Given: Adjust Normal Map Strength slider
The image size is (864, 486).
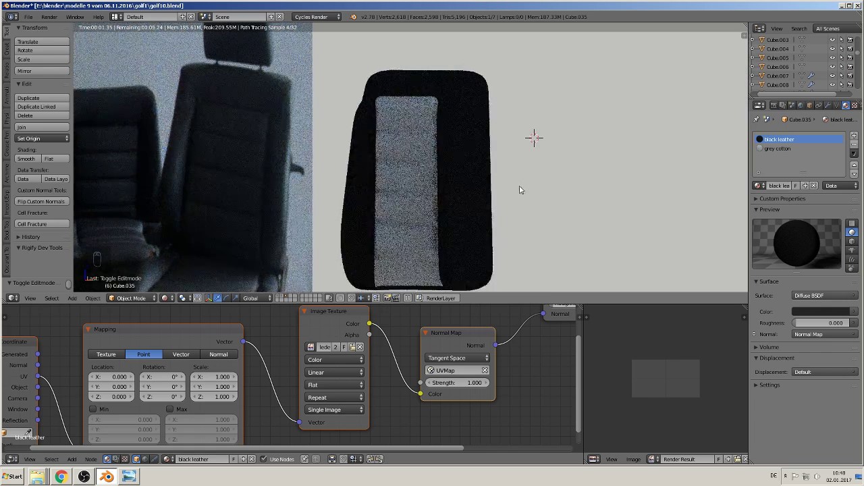Looking at the screenshot, I should (457, 383).
